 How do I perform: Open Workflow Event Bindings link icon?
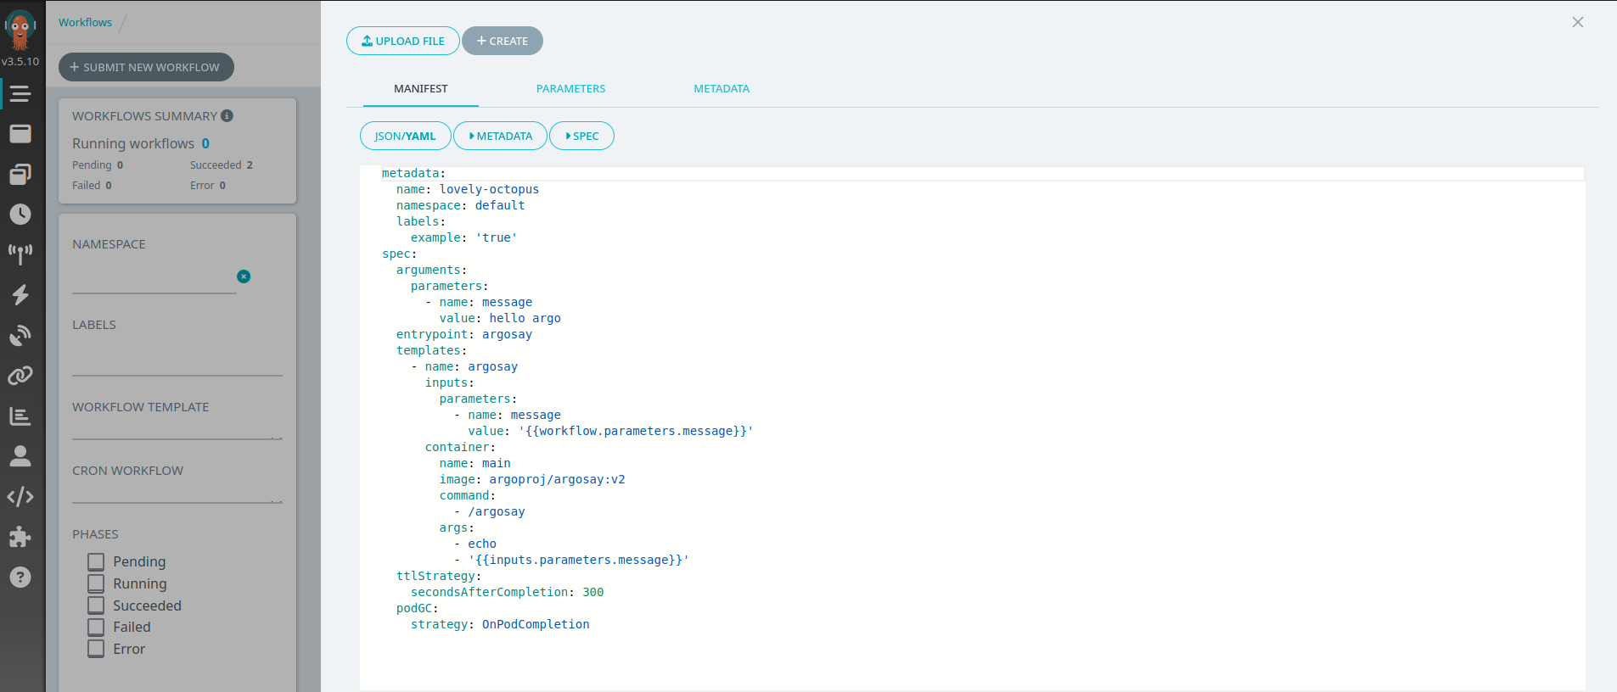click(20, 375)
